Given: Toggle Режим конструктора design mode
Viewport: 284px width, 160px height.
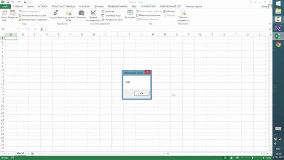Looking at the screenshot, I should (94, 16).
